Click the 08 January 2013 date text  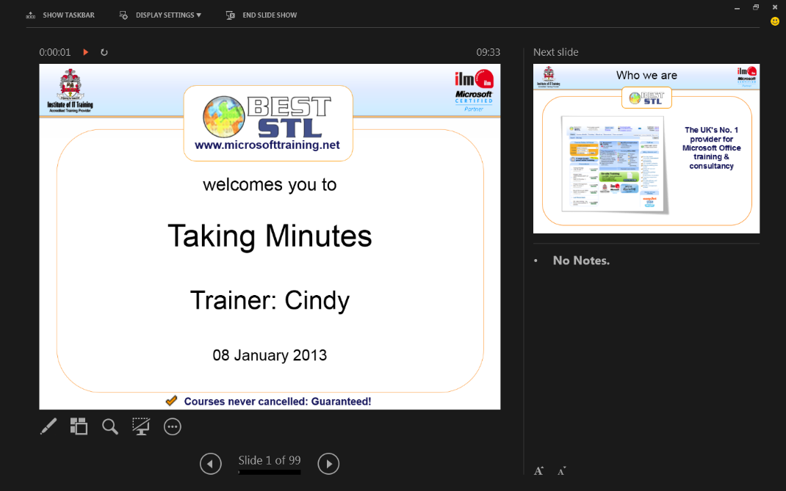pos(270,355)
